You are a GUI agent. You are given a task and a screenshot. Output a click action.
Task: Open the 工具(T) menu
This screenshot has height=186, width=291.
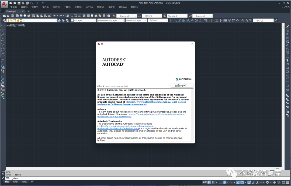[67, 7]
